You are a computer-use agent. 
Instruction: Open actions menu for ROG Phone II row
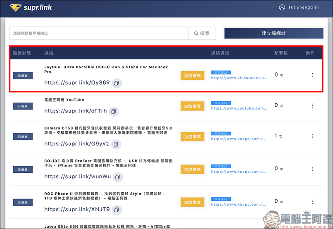click(313, 202)
